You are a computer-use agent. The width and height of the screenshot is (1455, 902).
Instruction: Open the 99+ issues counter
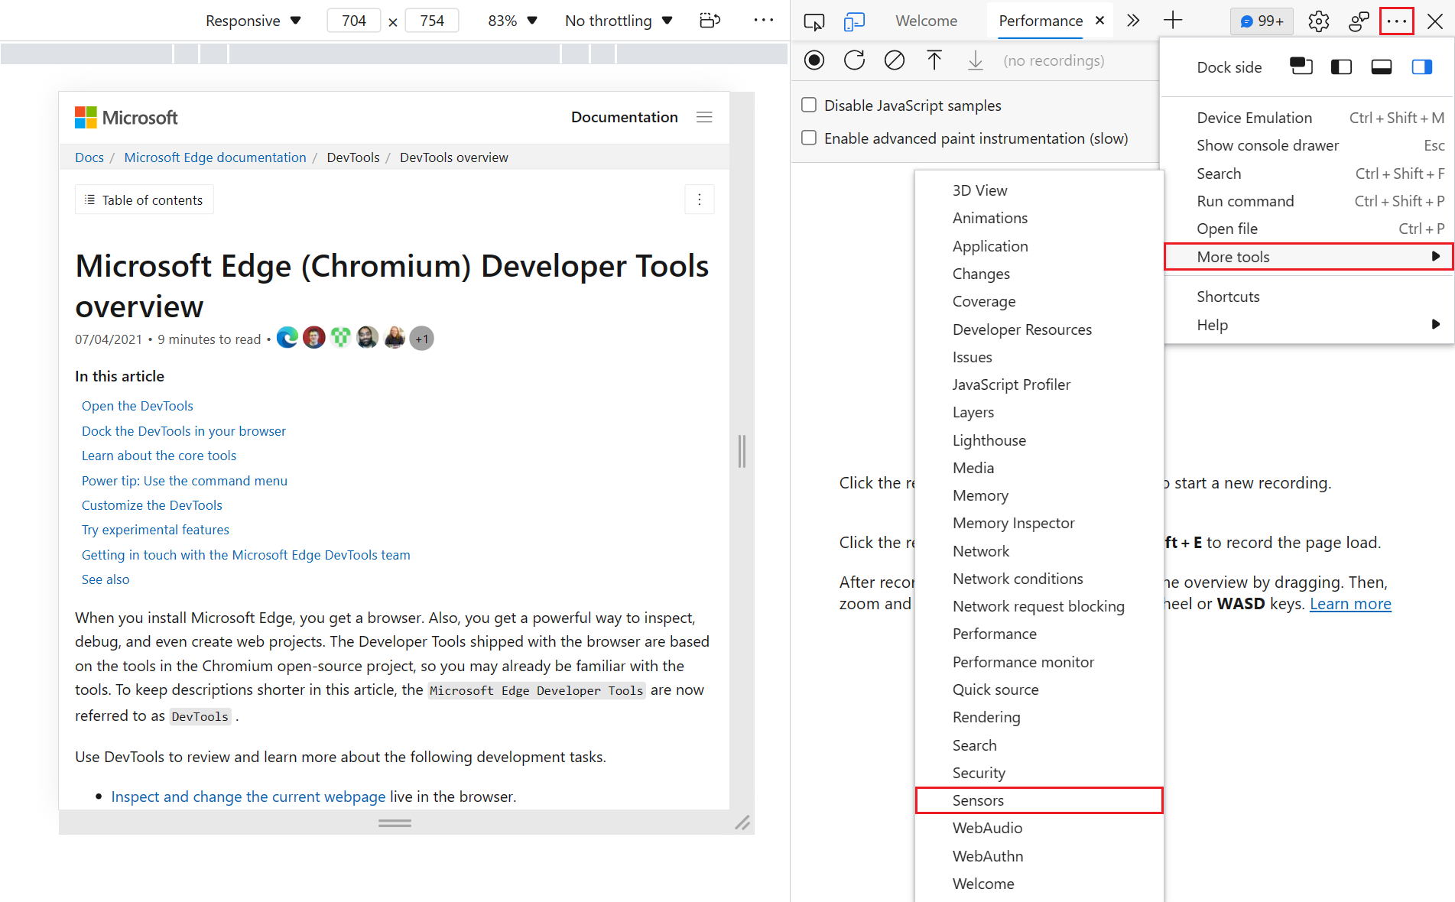1262,21
